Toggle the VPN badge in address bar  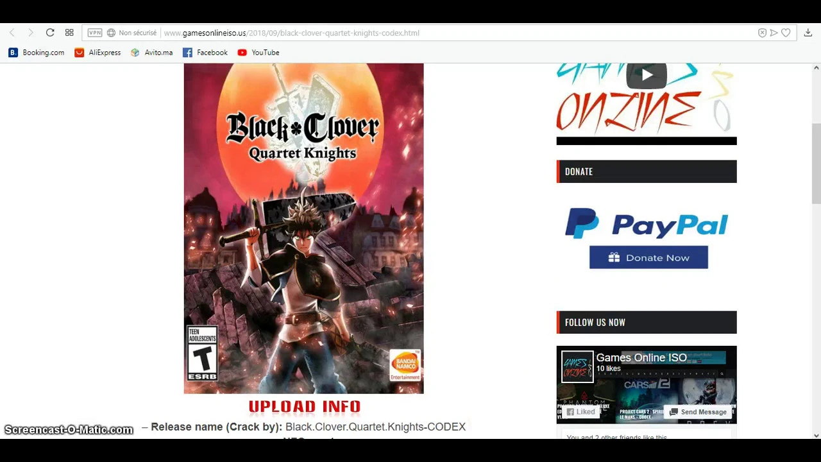coord(95,33)
